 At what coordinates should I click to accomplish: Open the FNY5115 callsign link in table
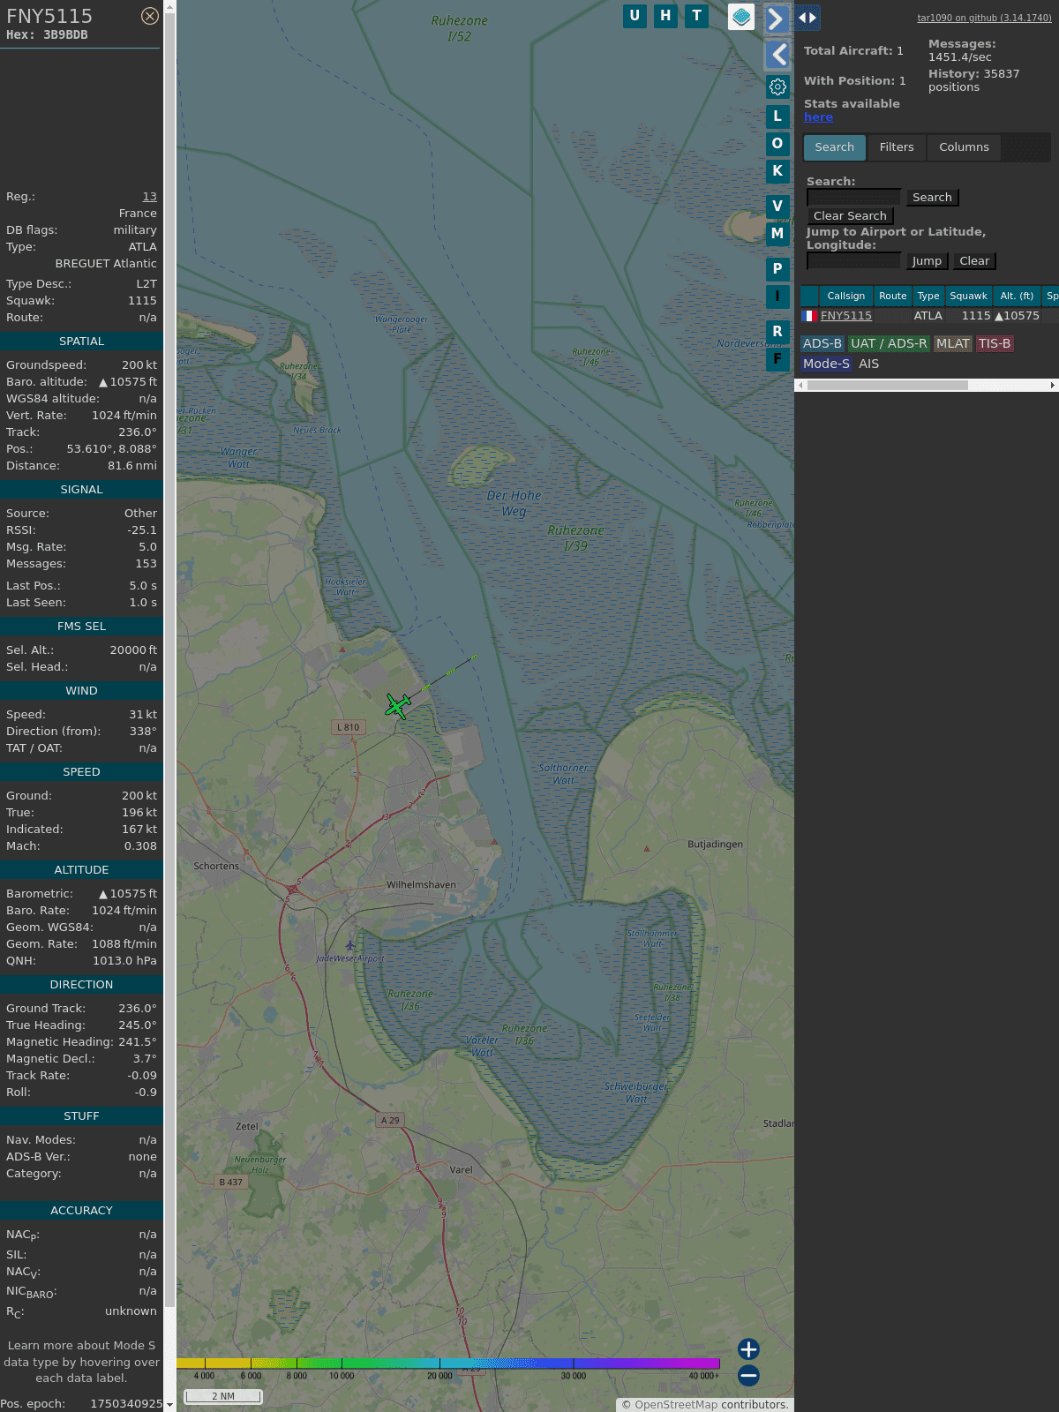point(845,316)
